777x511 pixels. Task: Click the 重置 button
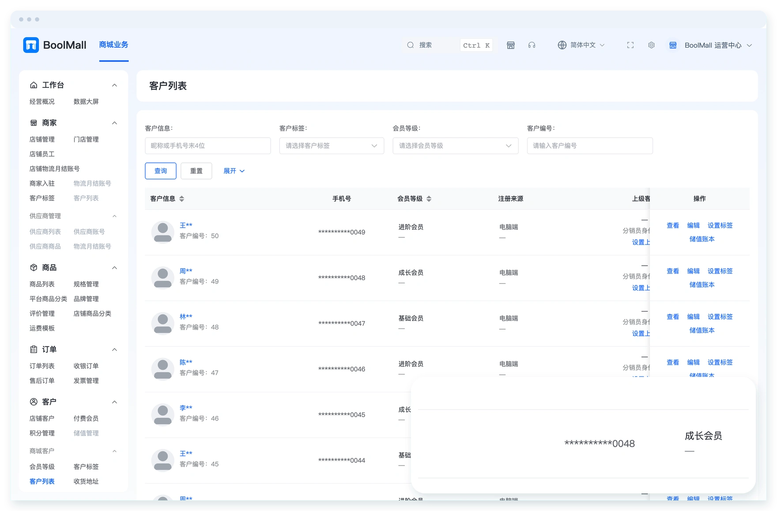pos(196,171)
